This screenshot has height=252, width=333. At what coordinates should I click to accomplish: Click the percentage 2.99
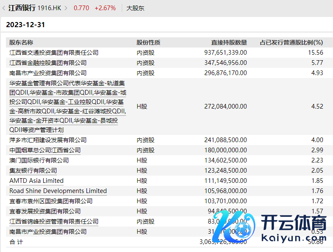[x=317, y=150]
